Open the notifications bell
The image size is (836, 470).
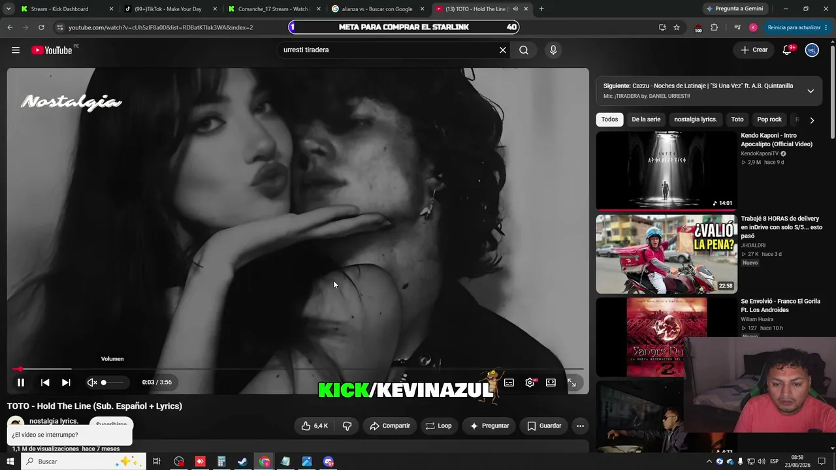click(x=787, y=50)
